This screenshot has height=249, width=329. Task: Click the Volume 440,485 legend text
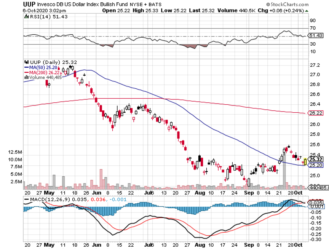(46, 77)
